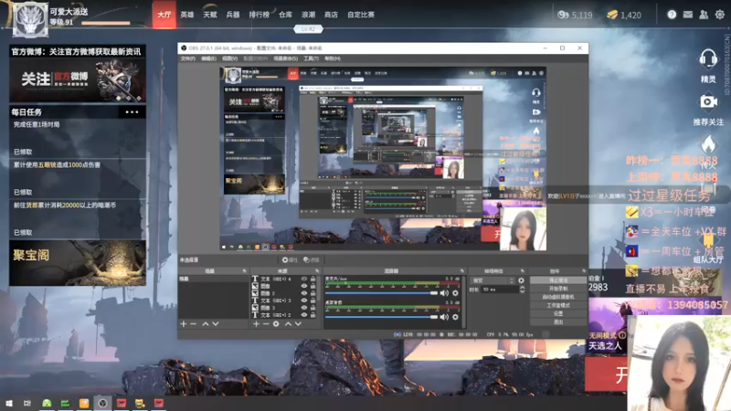Mute the 麦克风/Aux channel speaker icon
Viewport: 731px width, 411px height.
point(444,293)
